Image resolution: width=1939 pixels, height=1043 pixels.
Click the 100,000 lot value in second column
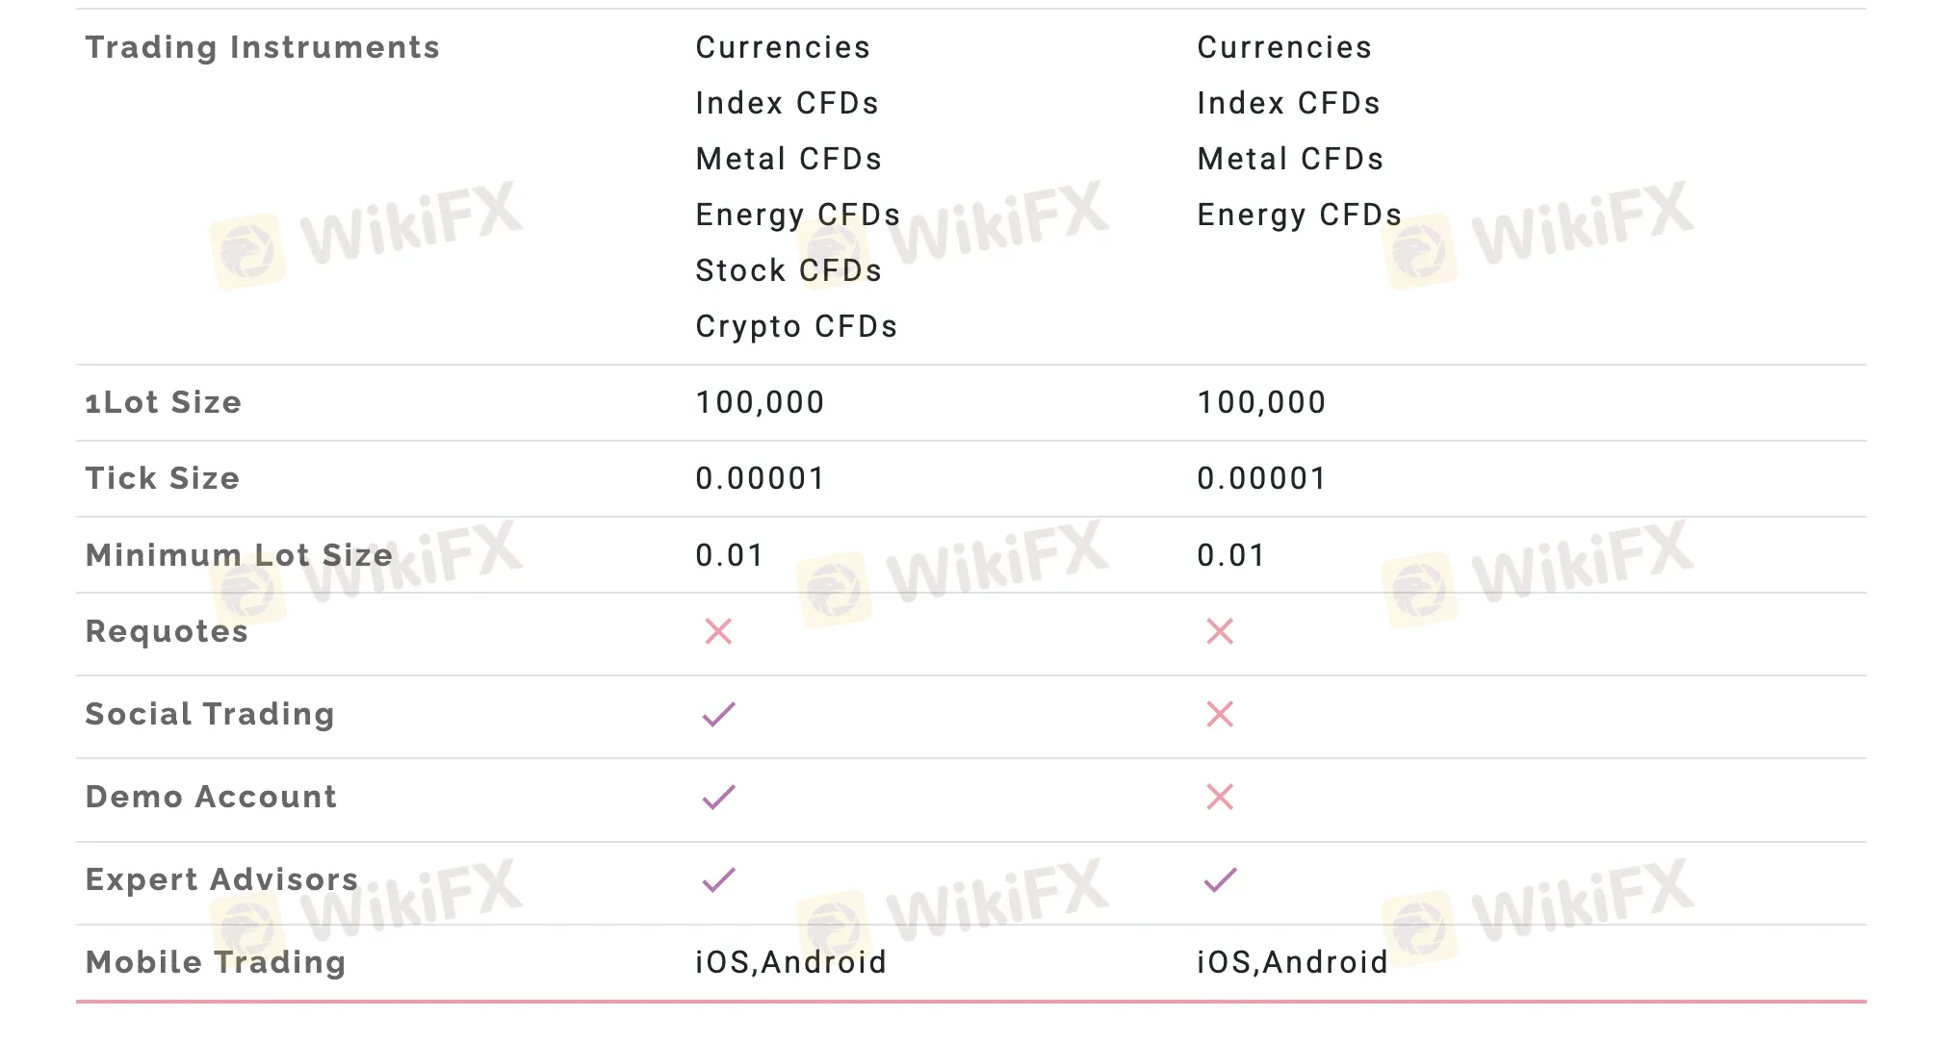(1261, 402)
